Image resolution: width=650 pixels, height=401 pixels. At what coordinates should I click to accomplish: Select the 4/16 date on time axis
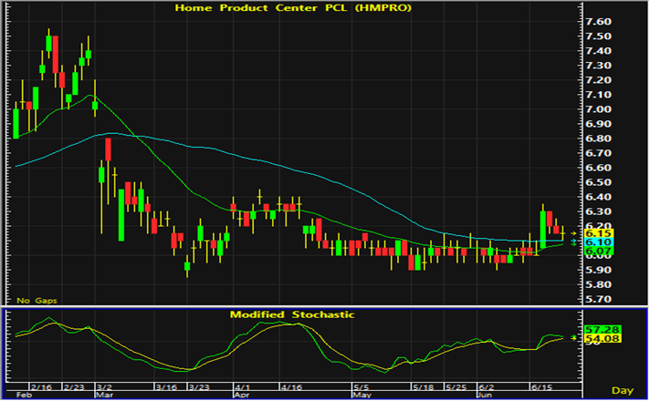pyautogui.click(x=291, y=387)
